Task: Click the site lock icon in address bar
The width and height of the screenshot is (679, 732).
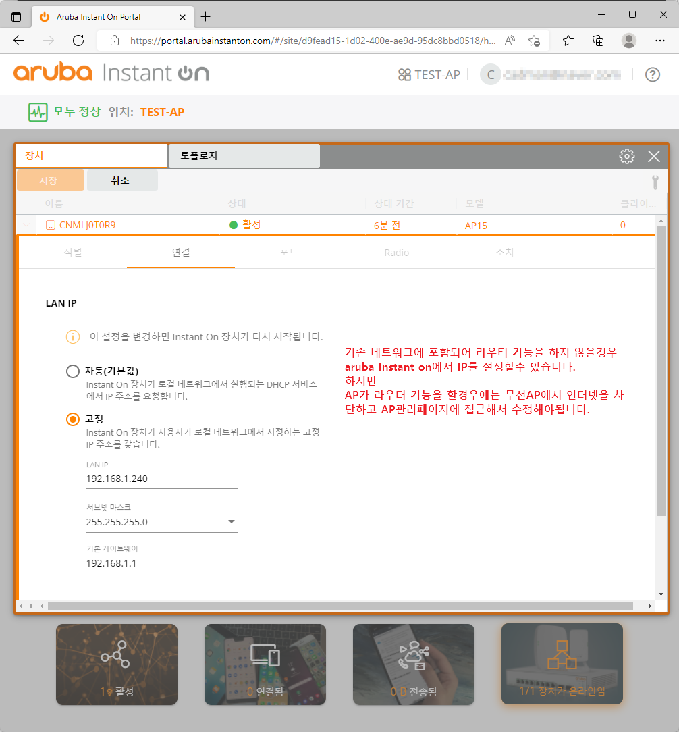Action: coord(114,41)
